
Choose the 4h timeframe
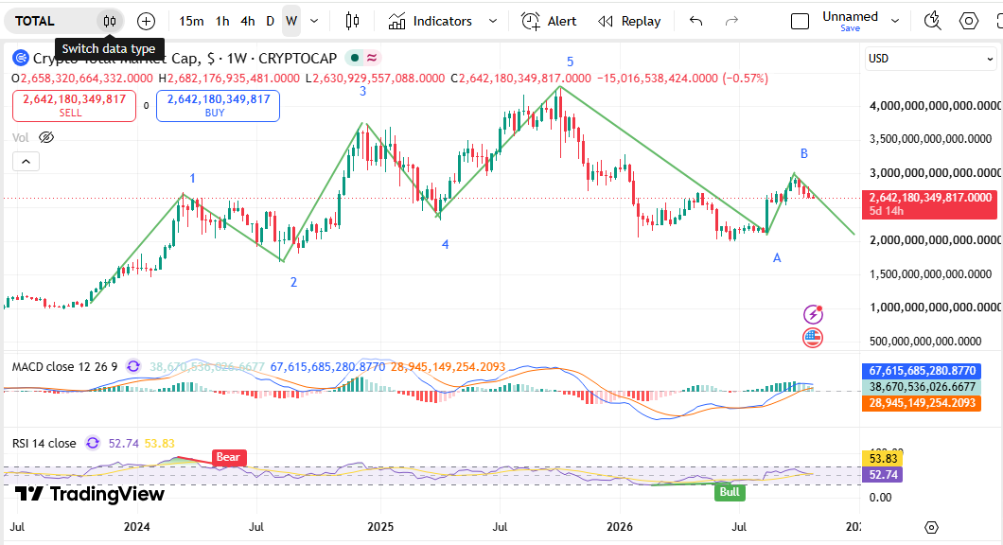click(x=248, y=21)
